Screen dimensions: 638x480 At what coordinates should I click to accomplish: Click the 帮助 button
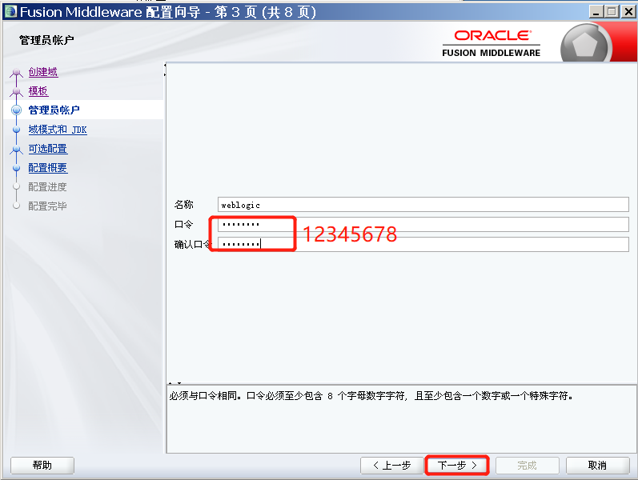coord(42,466)
